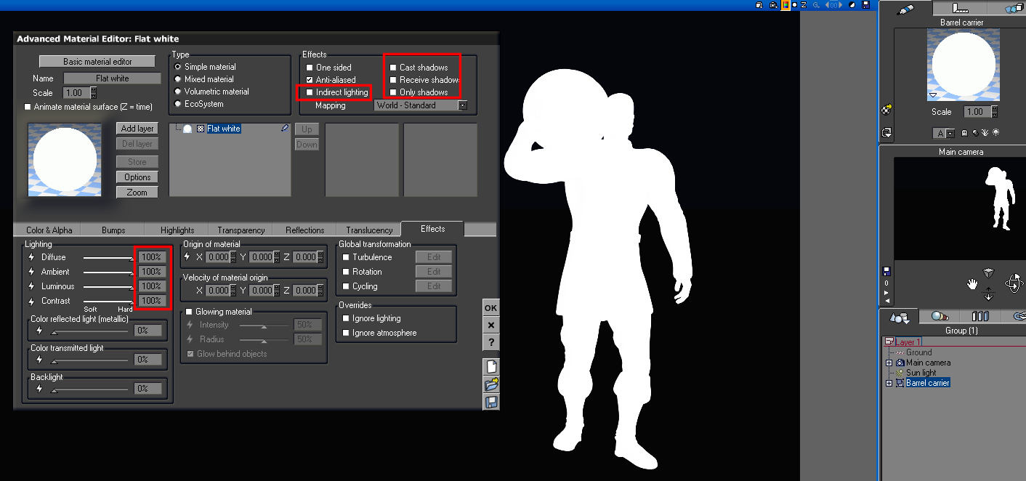Image resolution: width=1026 pixels, height=481 pixels.
Task: Open the material preview triangle options menu
Action: (933, 95)
